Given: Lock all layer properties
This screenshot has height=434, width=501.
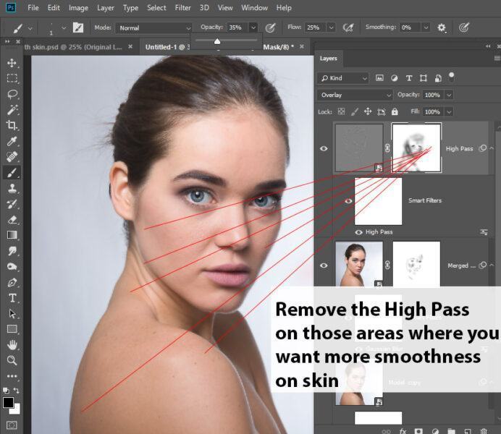Looking at the screenshot, I should pyautogui.click(x=395, y=111).
